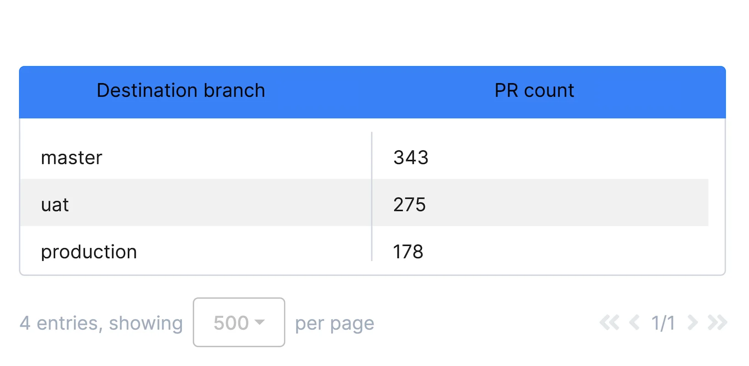The height and width of the screenshot is (366, 749).
Task: Sort table by the PR count header
Action: click(534, 91)
